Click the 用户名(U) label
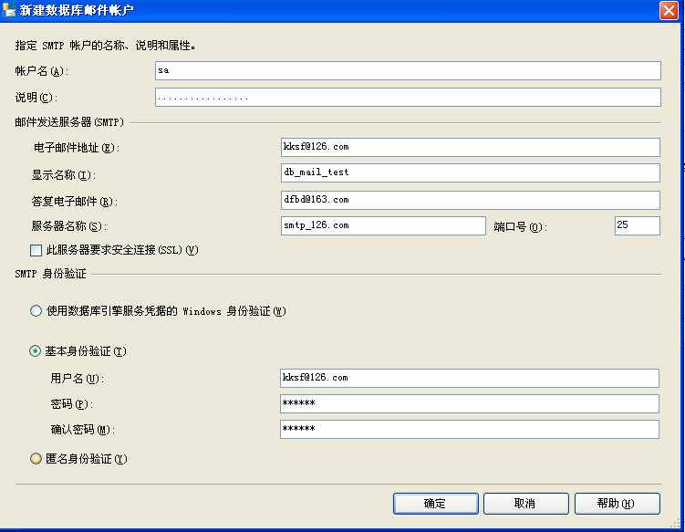The image size is (685, 532). coord(78,379)
